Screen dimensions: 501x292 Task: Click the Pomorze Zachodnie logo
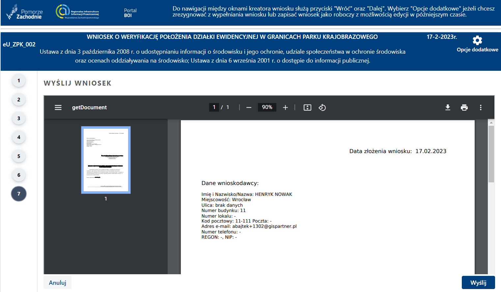[x=25, y=13]
